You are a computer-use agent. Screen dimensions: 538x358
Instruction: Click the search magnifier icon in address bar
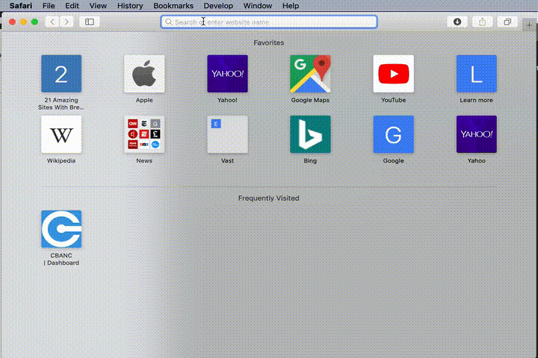tap(168, 22)
